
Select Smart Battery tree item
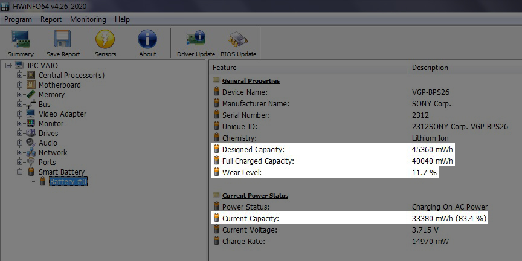62,172
